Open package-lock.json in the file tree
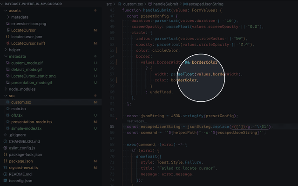The width and height of the screenshot is (298, 186). [x=25, y=154]
